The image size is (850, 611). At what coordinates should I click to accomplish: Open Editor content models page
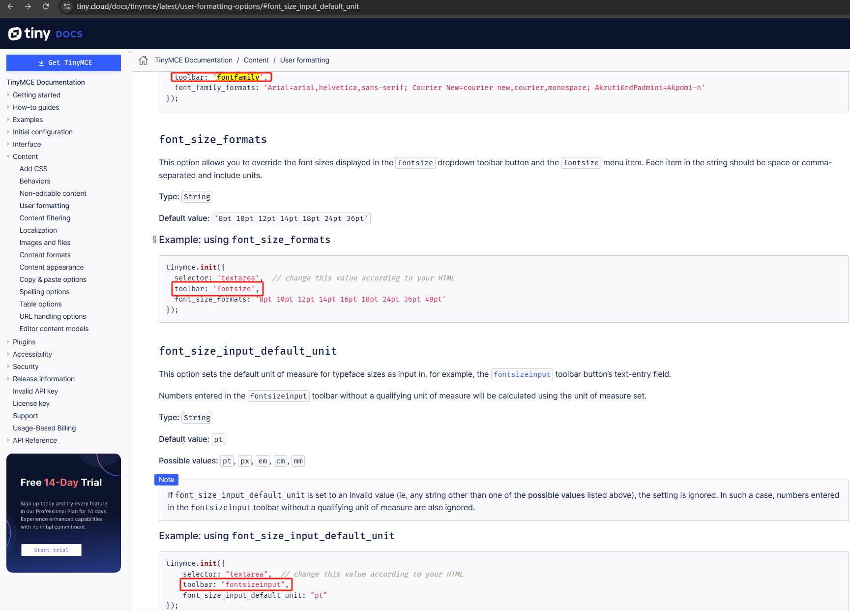click(54, 329)
